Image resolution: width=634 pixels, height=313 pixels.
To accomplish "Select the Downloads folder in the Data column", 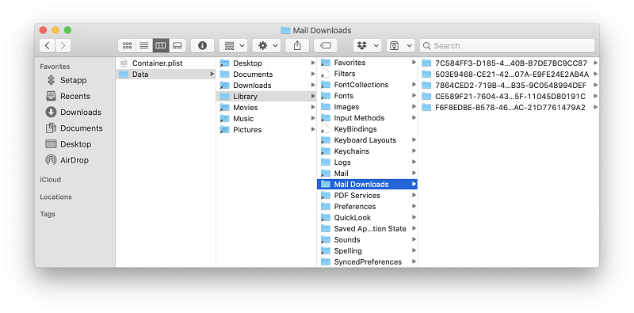I will pos(266,86).
